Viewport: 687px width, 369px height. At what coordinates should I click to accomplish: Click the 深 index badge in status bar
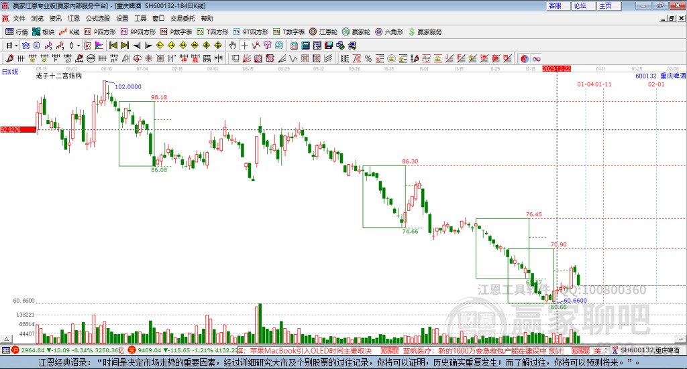132,350
